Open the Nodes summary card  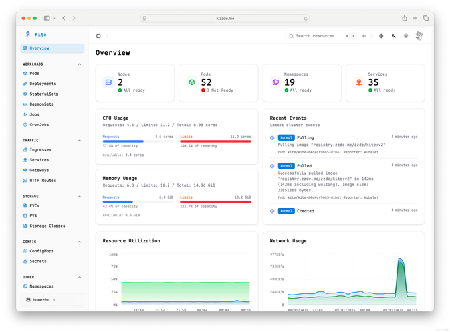[x=135, y=83]
